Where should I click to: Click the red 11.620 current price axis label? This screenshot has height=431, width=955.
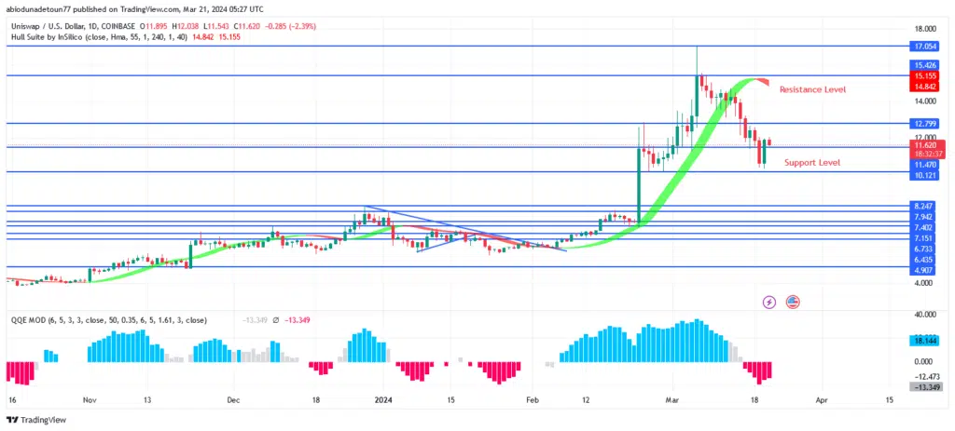928,145
